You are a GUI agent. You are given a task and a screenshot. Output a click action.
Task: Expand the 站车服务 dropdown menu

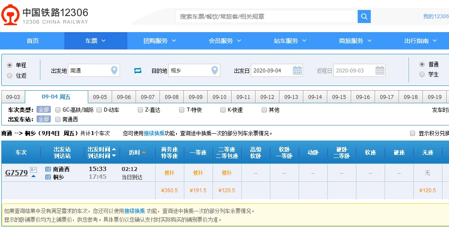click(290, 41)
